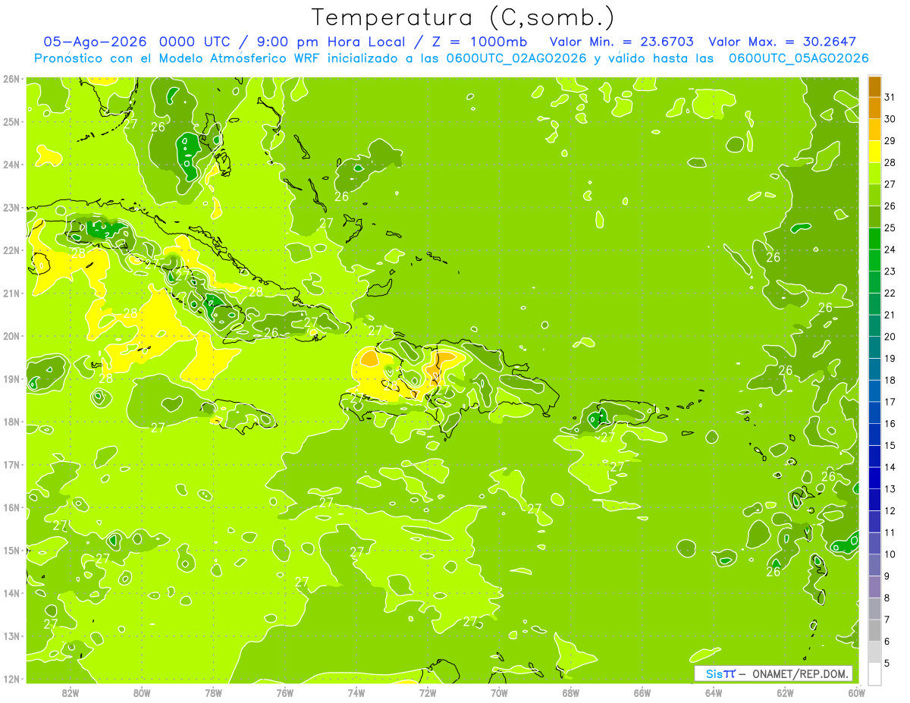
Task: Click the color scale label '5'
Action: click(x=887, y=664)
